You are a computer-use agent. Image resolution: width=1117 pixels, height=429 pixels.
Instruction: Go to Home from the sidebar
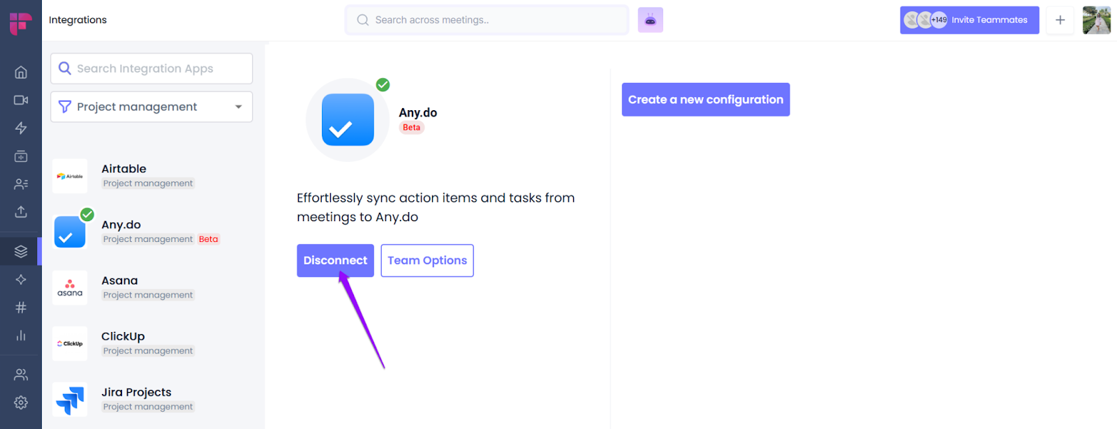(x=21, y=73)
